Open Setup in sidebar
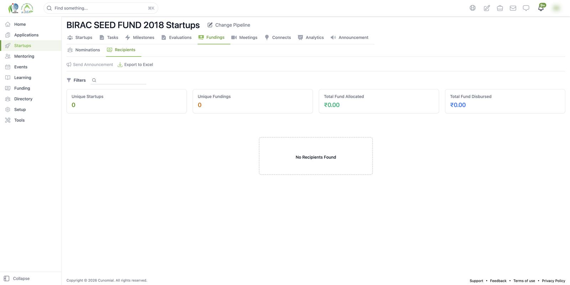 pos(31,109)
